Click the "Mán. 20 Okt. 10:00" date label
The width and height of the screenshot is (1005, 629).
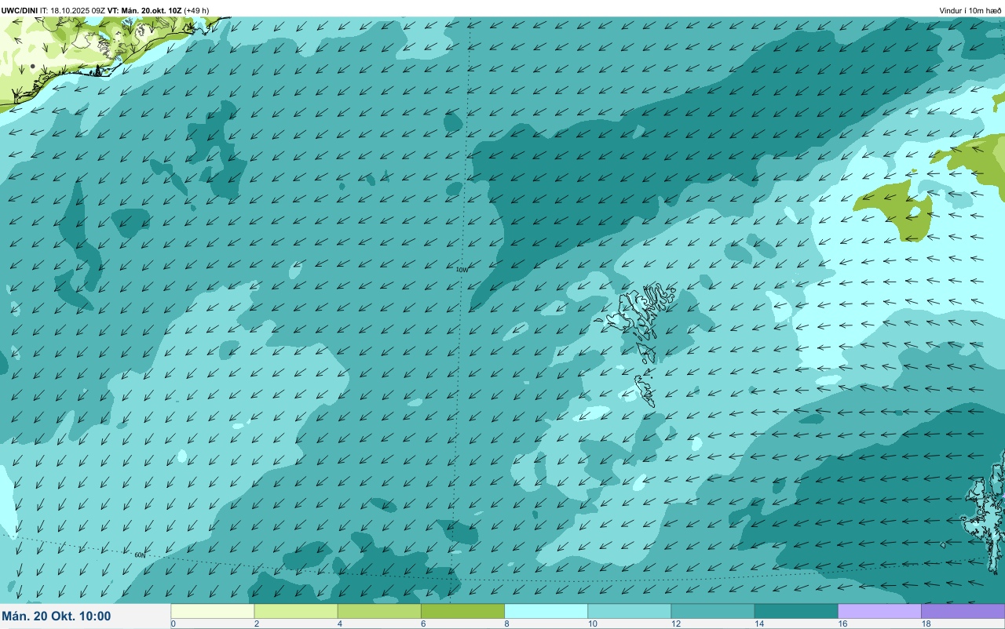click(57, 616)
